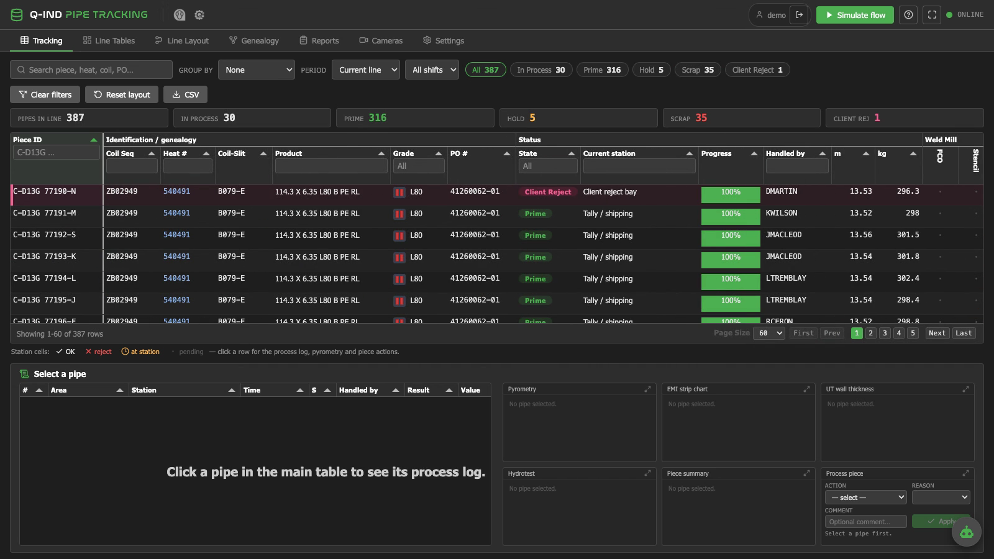Jump to the Last page

pyautogui.click(x=964, y=334)
